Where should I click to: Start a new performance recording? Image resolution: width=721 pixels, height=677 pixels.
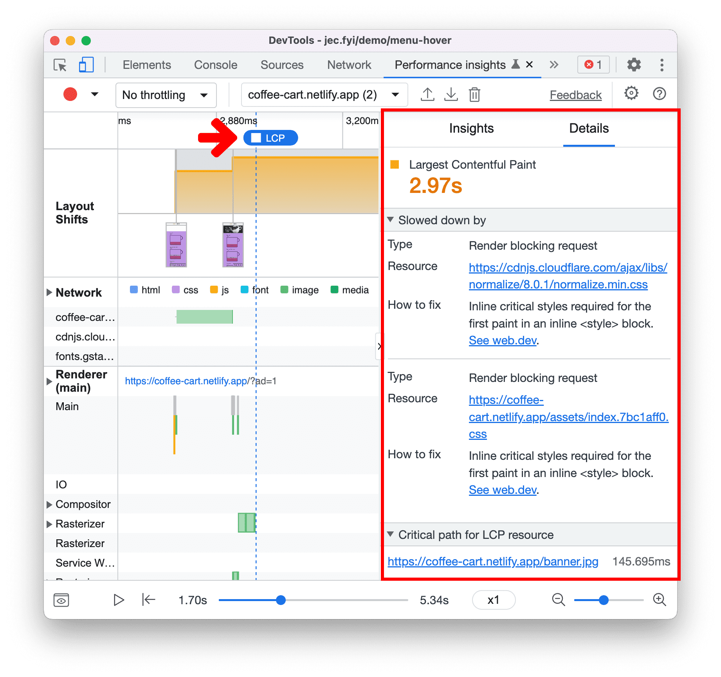(70, 94)
